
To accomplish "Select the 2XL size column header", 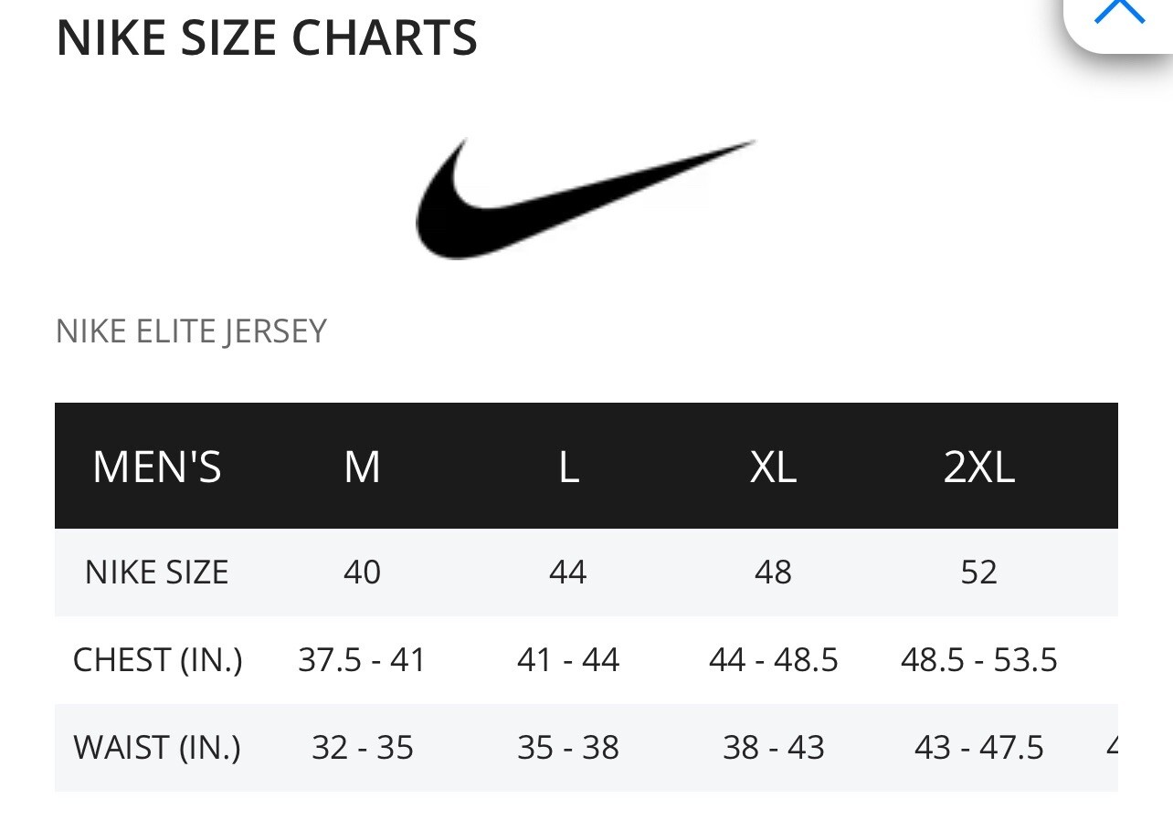I will (979, 467).
